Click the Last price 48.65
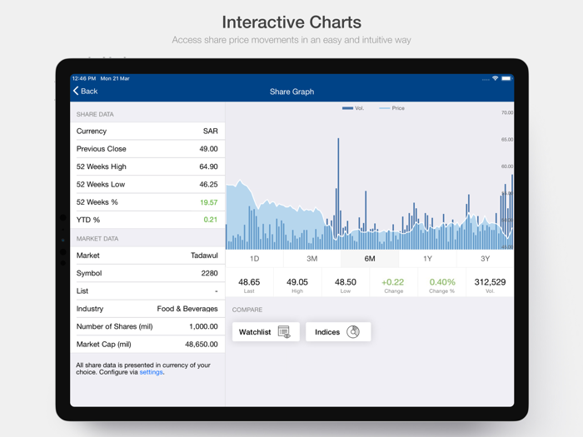Viewport: 583px width, 437px height. [249, 282]
